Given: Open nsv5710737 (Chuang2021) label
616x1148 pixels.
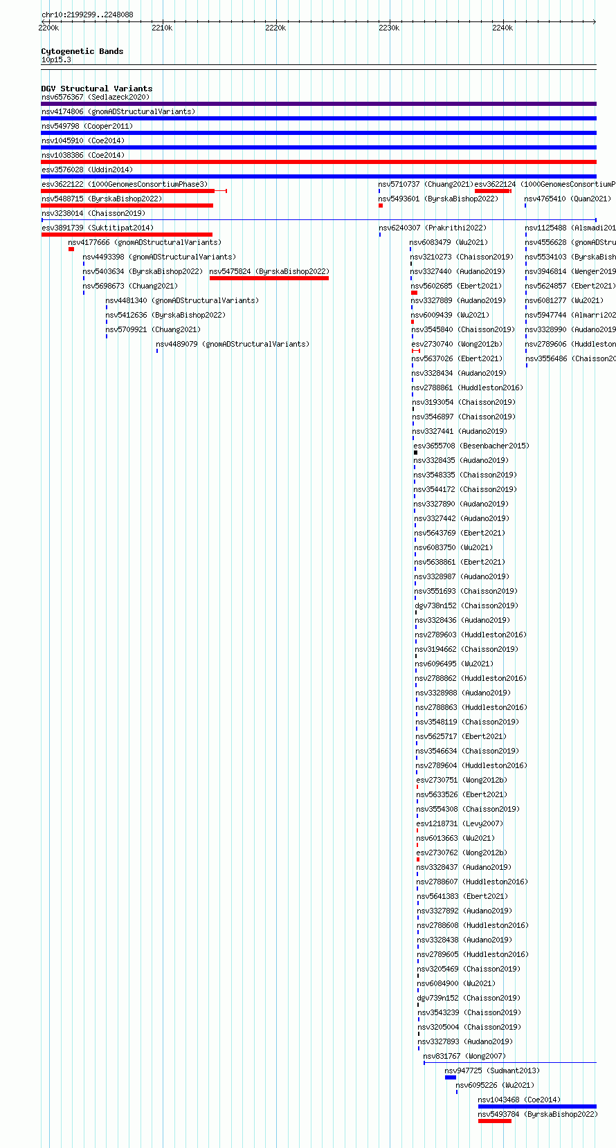Looking at the screenshot, I should tap(426, 184).
